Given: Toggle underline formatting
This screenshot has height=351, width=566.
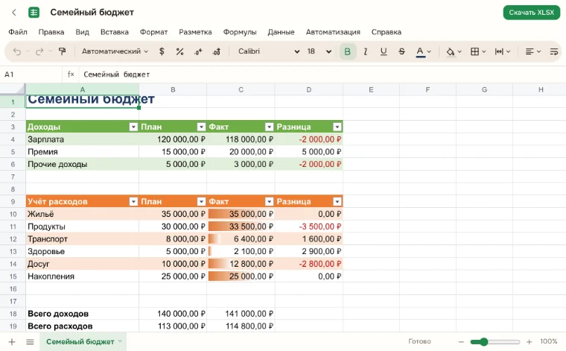Looking at the screenshot, I should point(384,51).
